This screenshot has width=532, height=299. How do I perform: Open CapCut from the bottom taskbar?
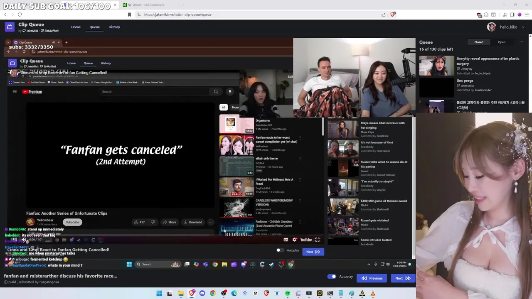pyautogui.click(x=256, y=294)
